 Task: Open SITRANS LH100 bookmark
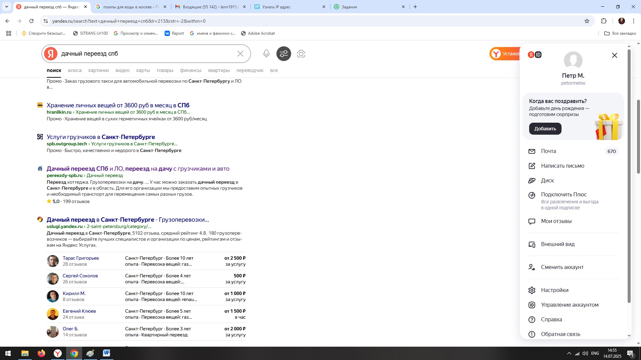point(90,33)
